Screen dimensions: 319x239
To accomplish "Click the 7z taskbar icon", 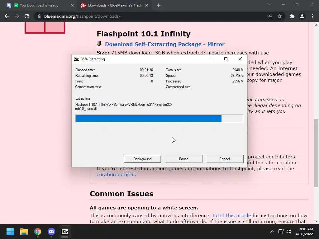I will coord(65,232).
